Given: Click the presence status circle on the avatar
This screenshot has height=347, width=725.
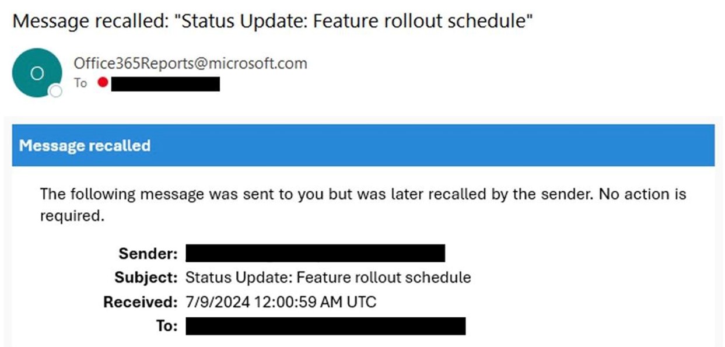Looking at the screenshot, I should [x=55, y=91].
